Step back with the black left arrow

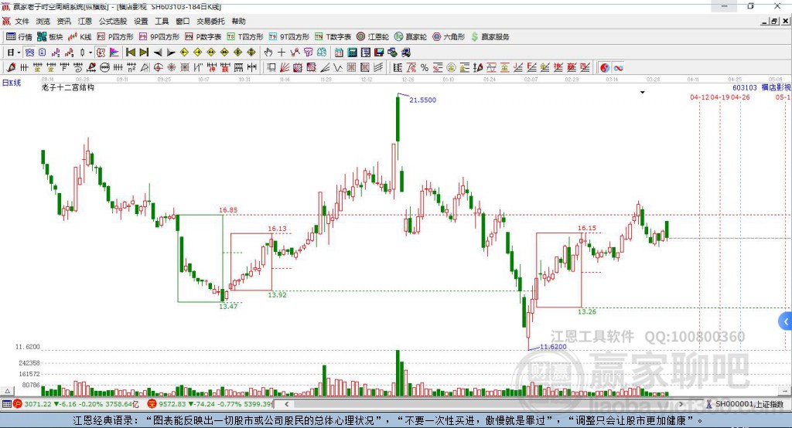[158, 52]
